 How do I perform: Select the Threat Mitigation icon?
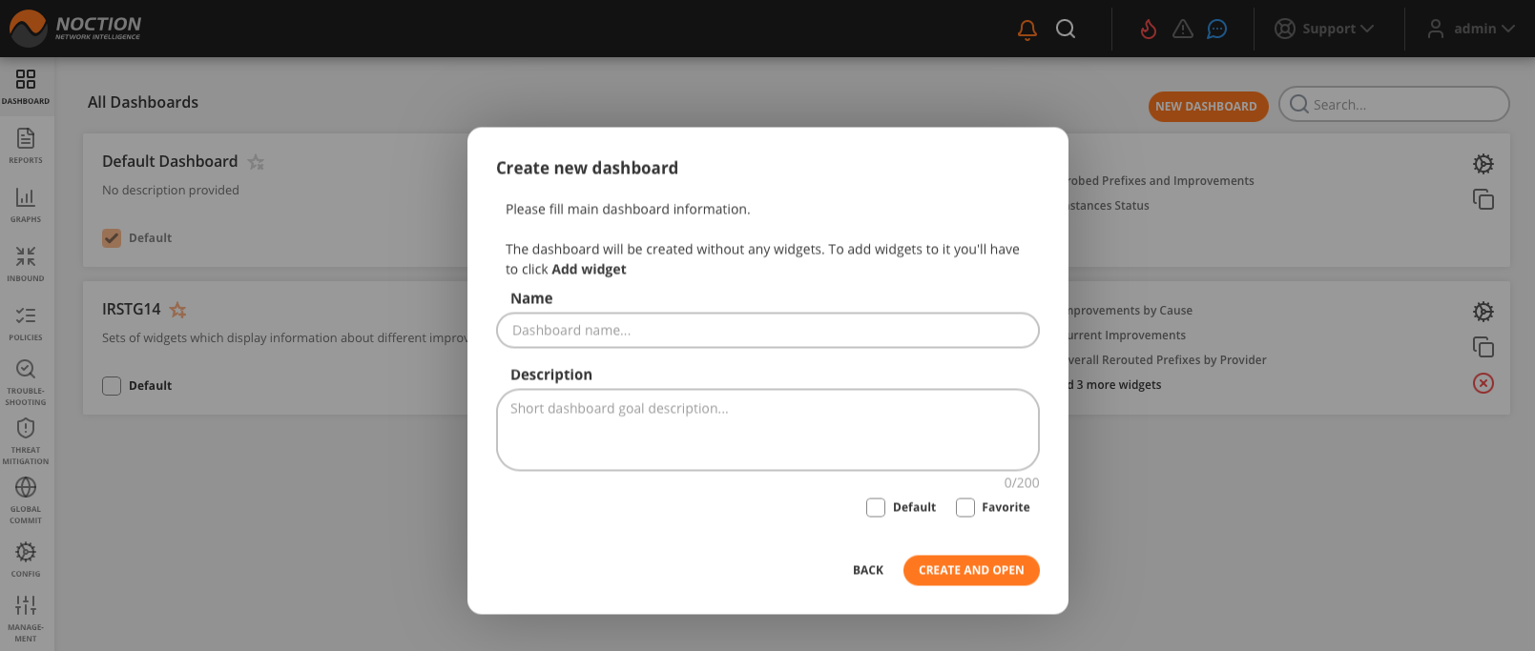pos(26,428)
